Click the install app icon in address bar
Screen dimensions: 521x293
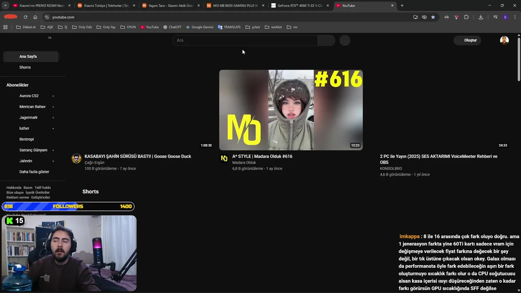416,17
